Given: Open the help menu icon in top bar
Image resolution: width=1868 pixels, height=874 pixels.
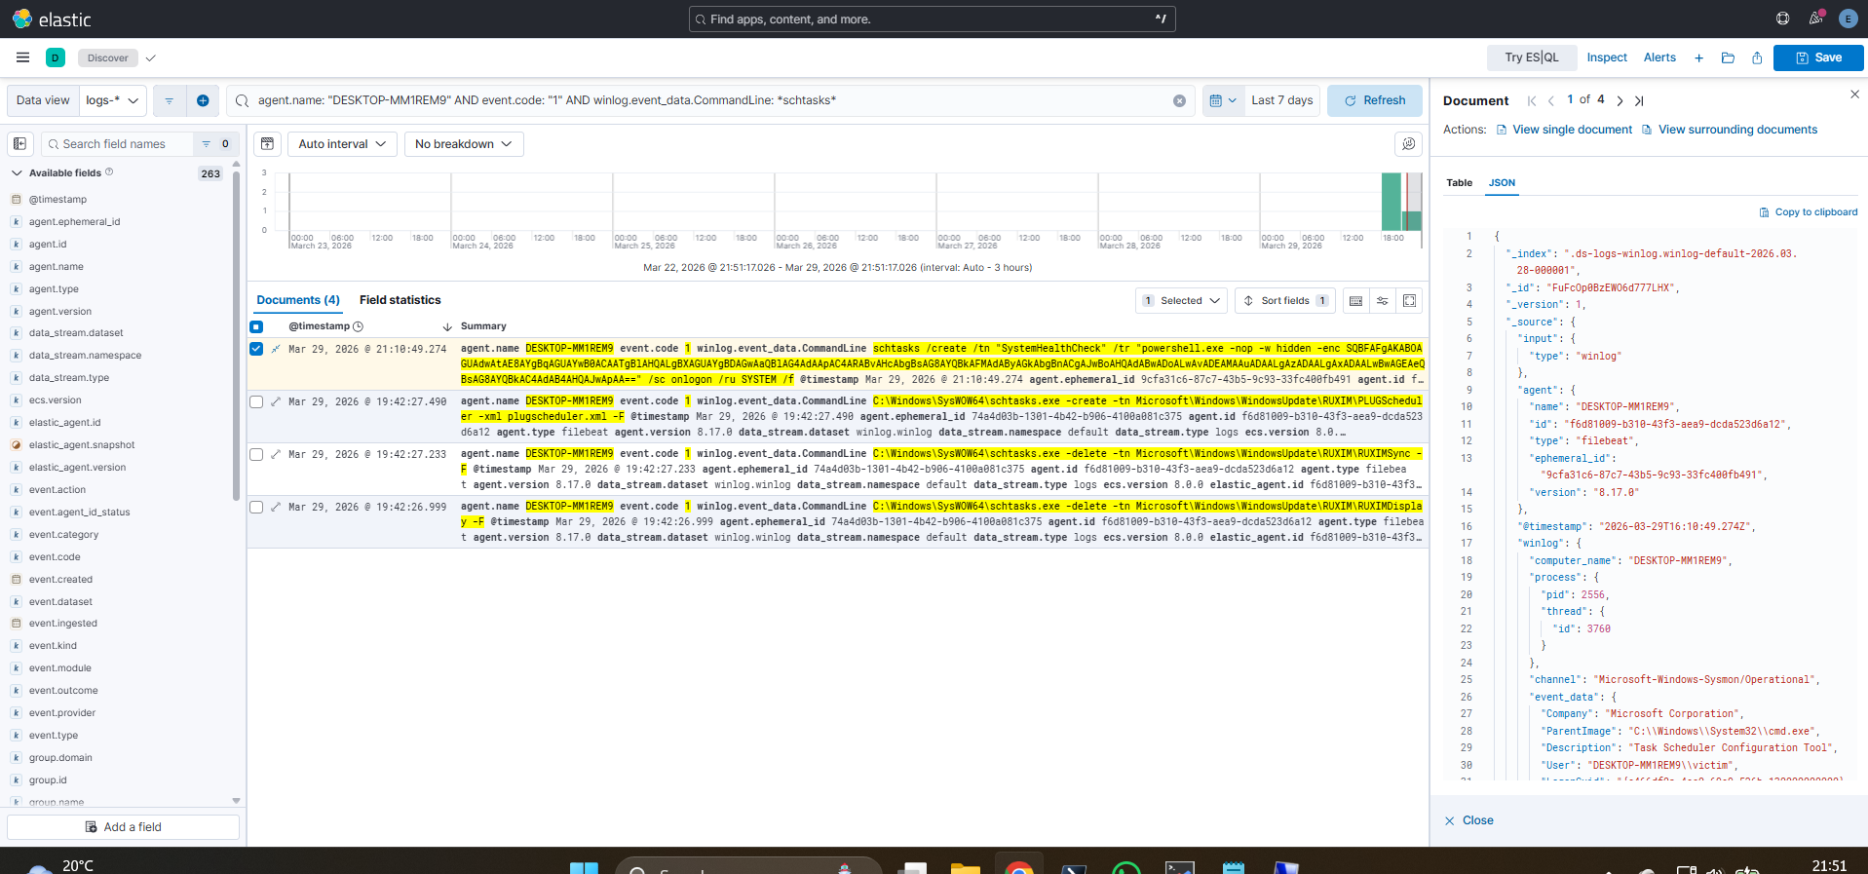Looking at the screenshot, I should pos(1782,19).
